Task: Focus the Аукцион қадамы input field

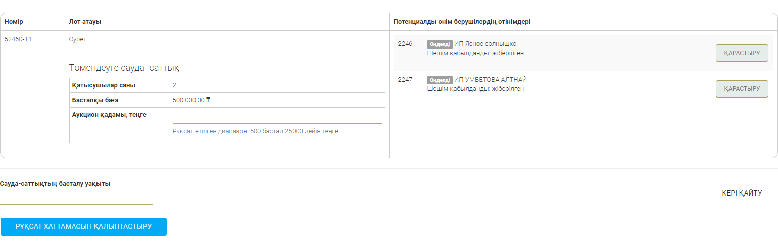Action: point(277,117)
